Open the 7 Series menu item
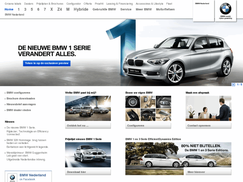Screen dimensions: 243x182 [45, 9]
